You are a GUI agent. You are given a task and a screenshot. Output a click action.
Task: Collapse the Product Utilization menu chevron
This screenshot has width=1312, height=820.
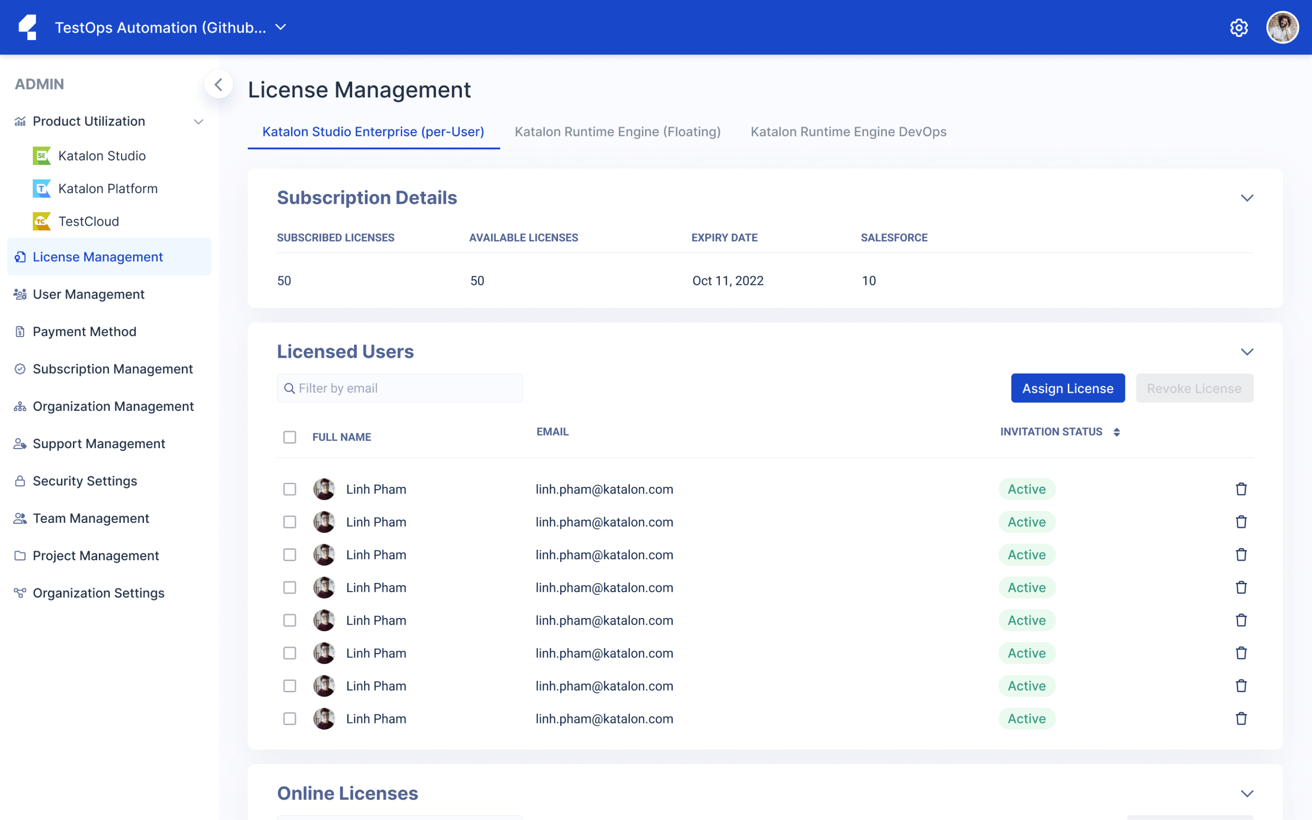pyautogui.click(x=198, y=122)
